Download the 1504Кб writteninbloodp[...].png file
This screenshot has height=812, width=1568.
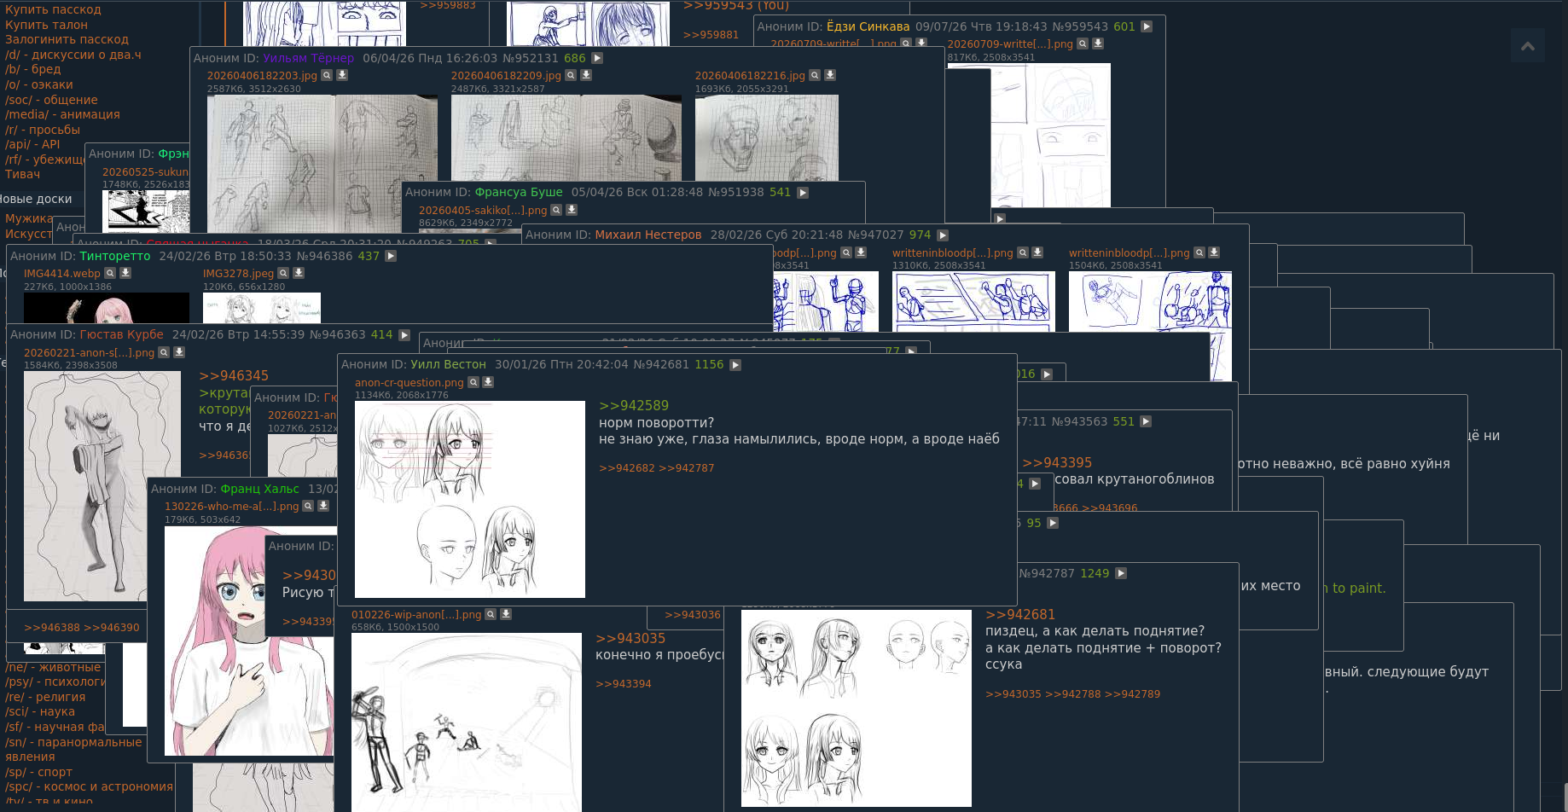coord(1214,252)
